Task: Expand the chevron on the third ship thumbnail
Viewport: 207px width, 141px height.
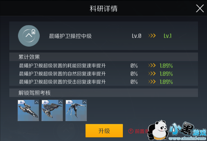Action: (84, 102)
